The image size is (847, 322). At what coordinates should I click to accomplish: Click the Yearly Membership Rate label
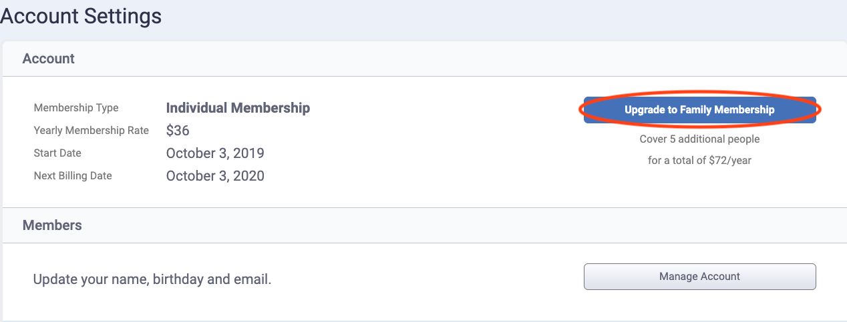92,131
